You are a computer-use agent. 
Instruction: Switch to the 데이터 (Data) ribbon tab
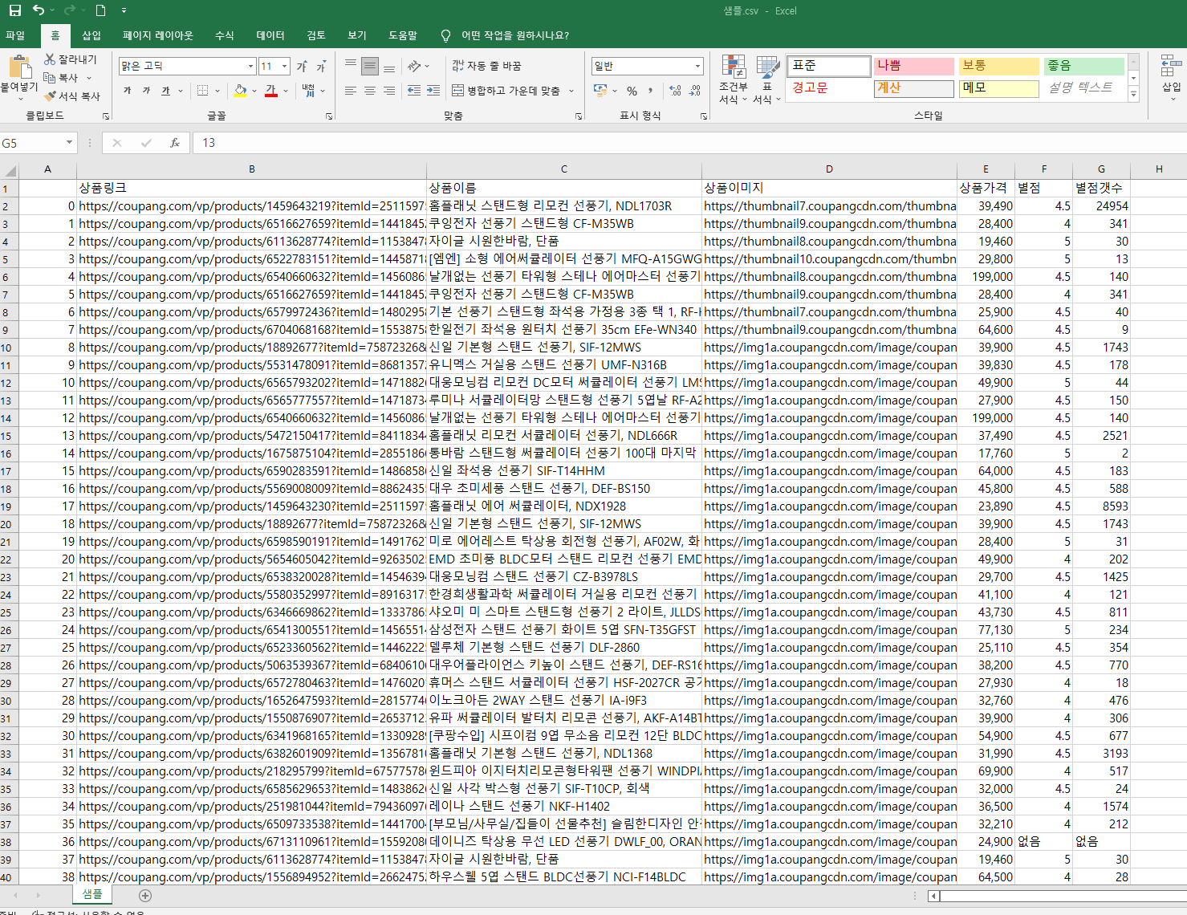(270, 35)
